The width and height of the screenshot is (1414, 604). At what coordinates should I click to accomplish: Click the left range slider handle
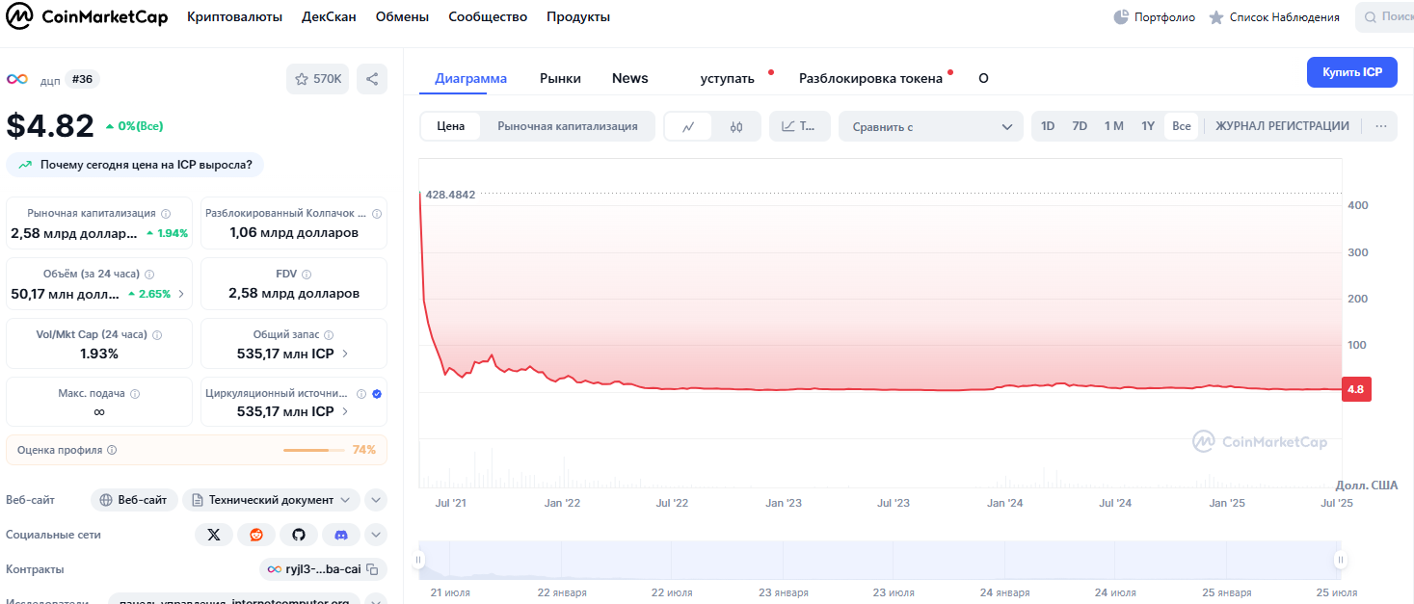(419, 559)
